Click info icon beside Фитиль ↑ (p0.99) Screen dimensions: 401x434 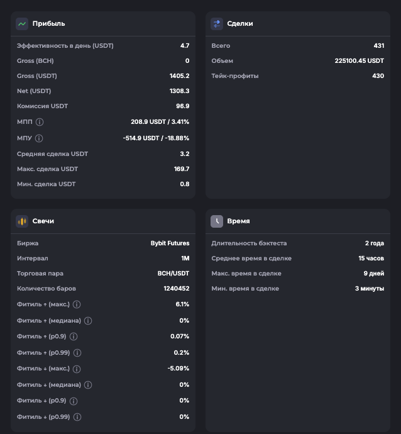[77, 353]
